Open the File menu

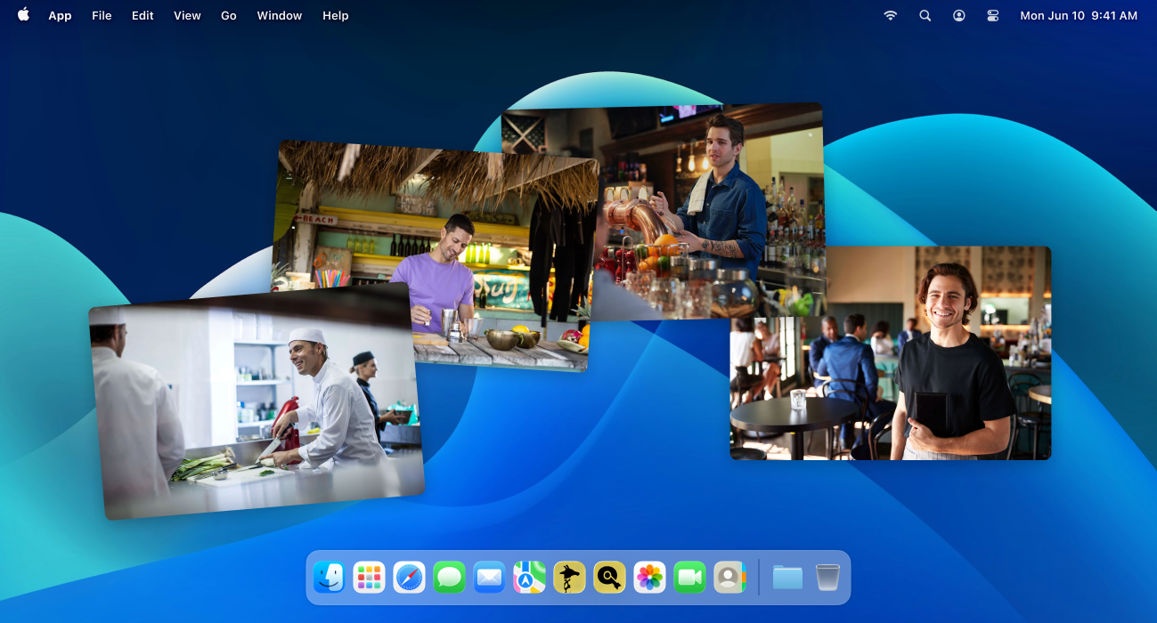click(x=102, y=16)
